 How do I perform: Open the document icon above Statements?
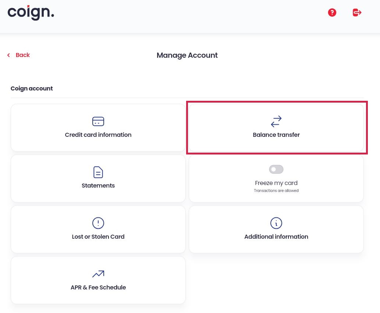pos(98,172)
